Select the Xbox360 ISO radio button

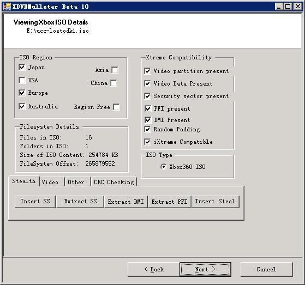click(x=163, y=167)
